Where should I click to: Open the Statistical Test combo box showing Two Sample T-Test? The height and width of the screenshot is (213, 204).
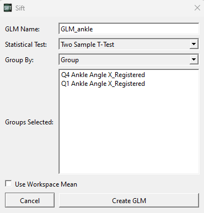coord(128,44)
